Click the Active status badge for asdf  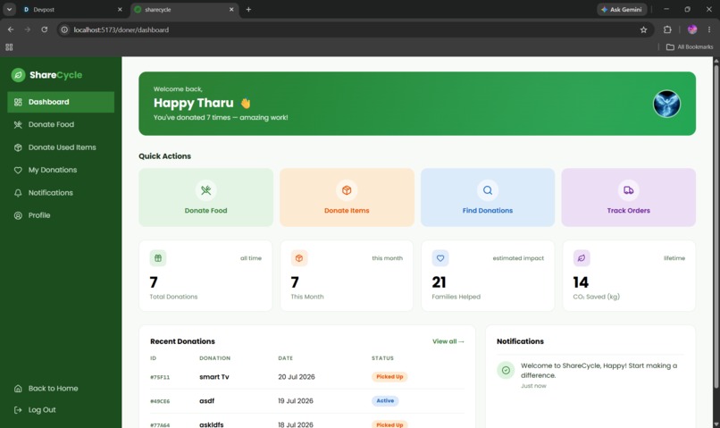[x=385, y=401]
